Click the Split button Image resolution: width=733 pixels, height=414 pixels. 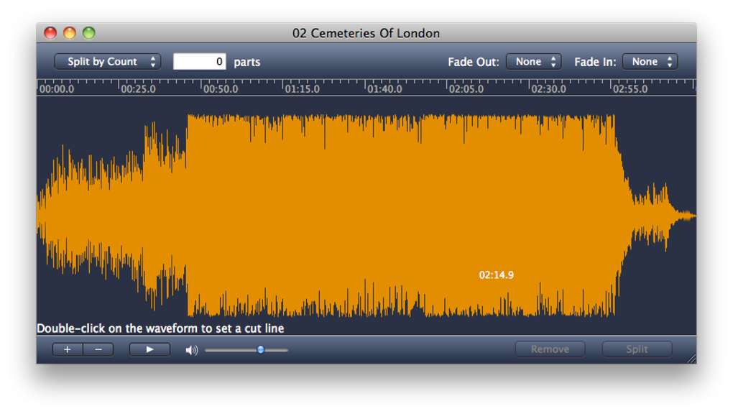coord(637,349)
